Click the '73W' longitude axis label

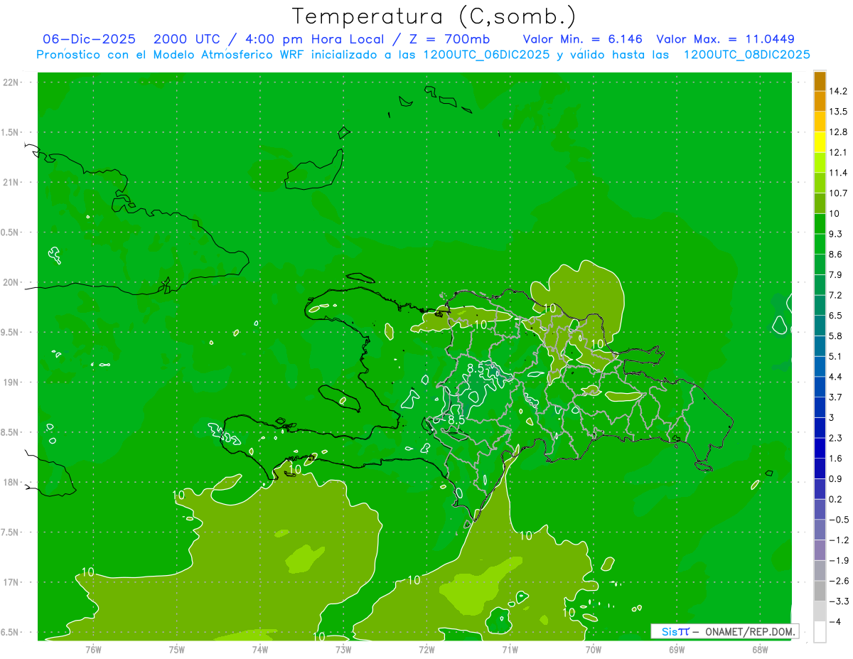pos(343,650)
